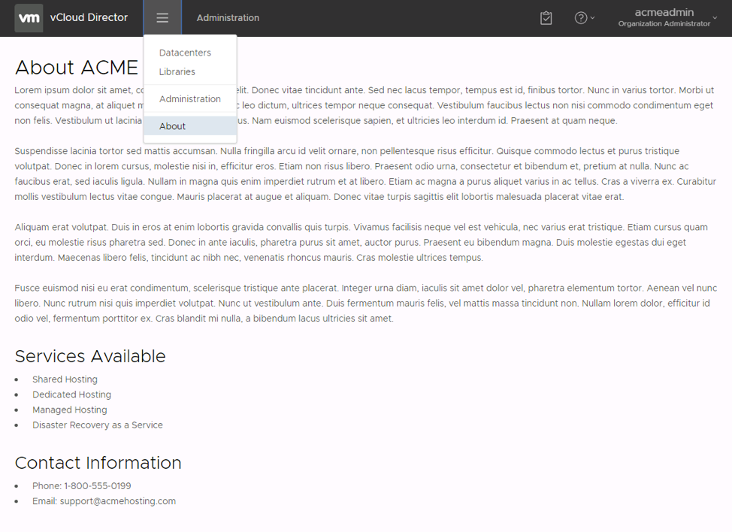Select the About menu entry
732x532 pixels.
tap(172, 126)
